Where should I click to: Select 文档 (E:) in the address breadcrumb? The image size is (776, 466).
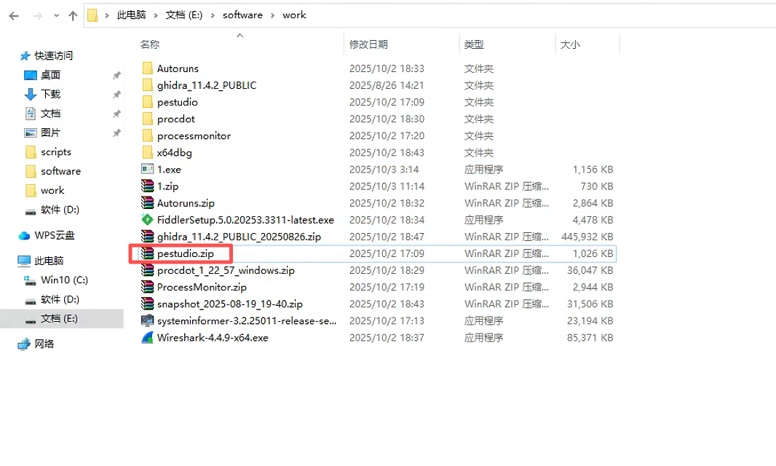pyautogui.click(x=183, y=15)
